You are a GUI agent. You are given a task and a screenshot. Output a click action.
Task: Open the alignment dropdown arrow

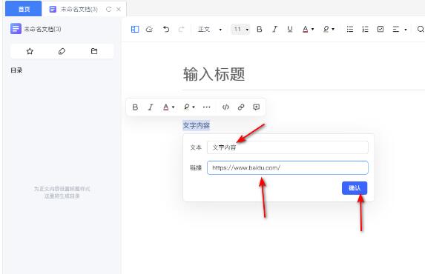click(406, 29)
